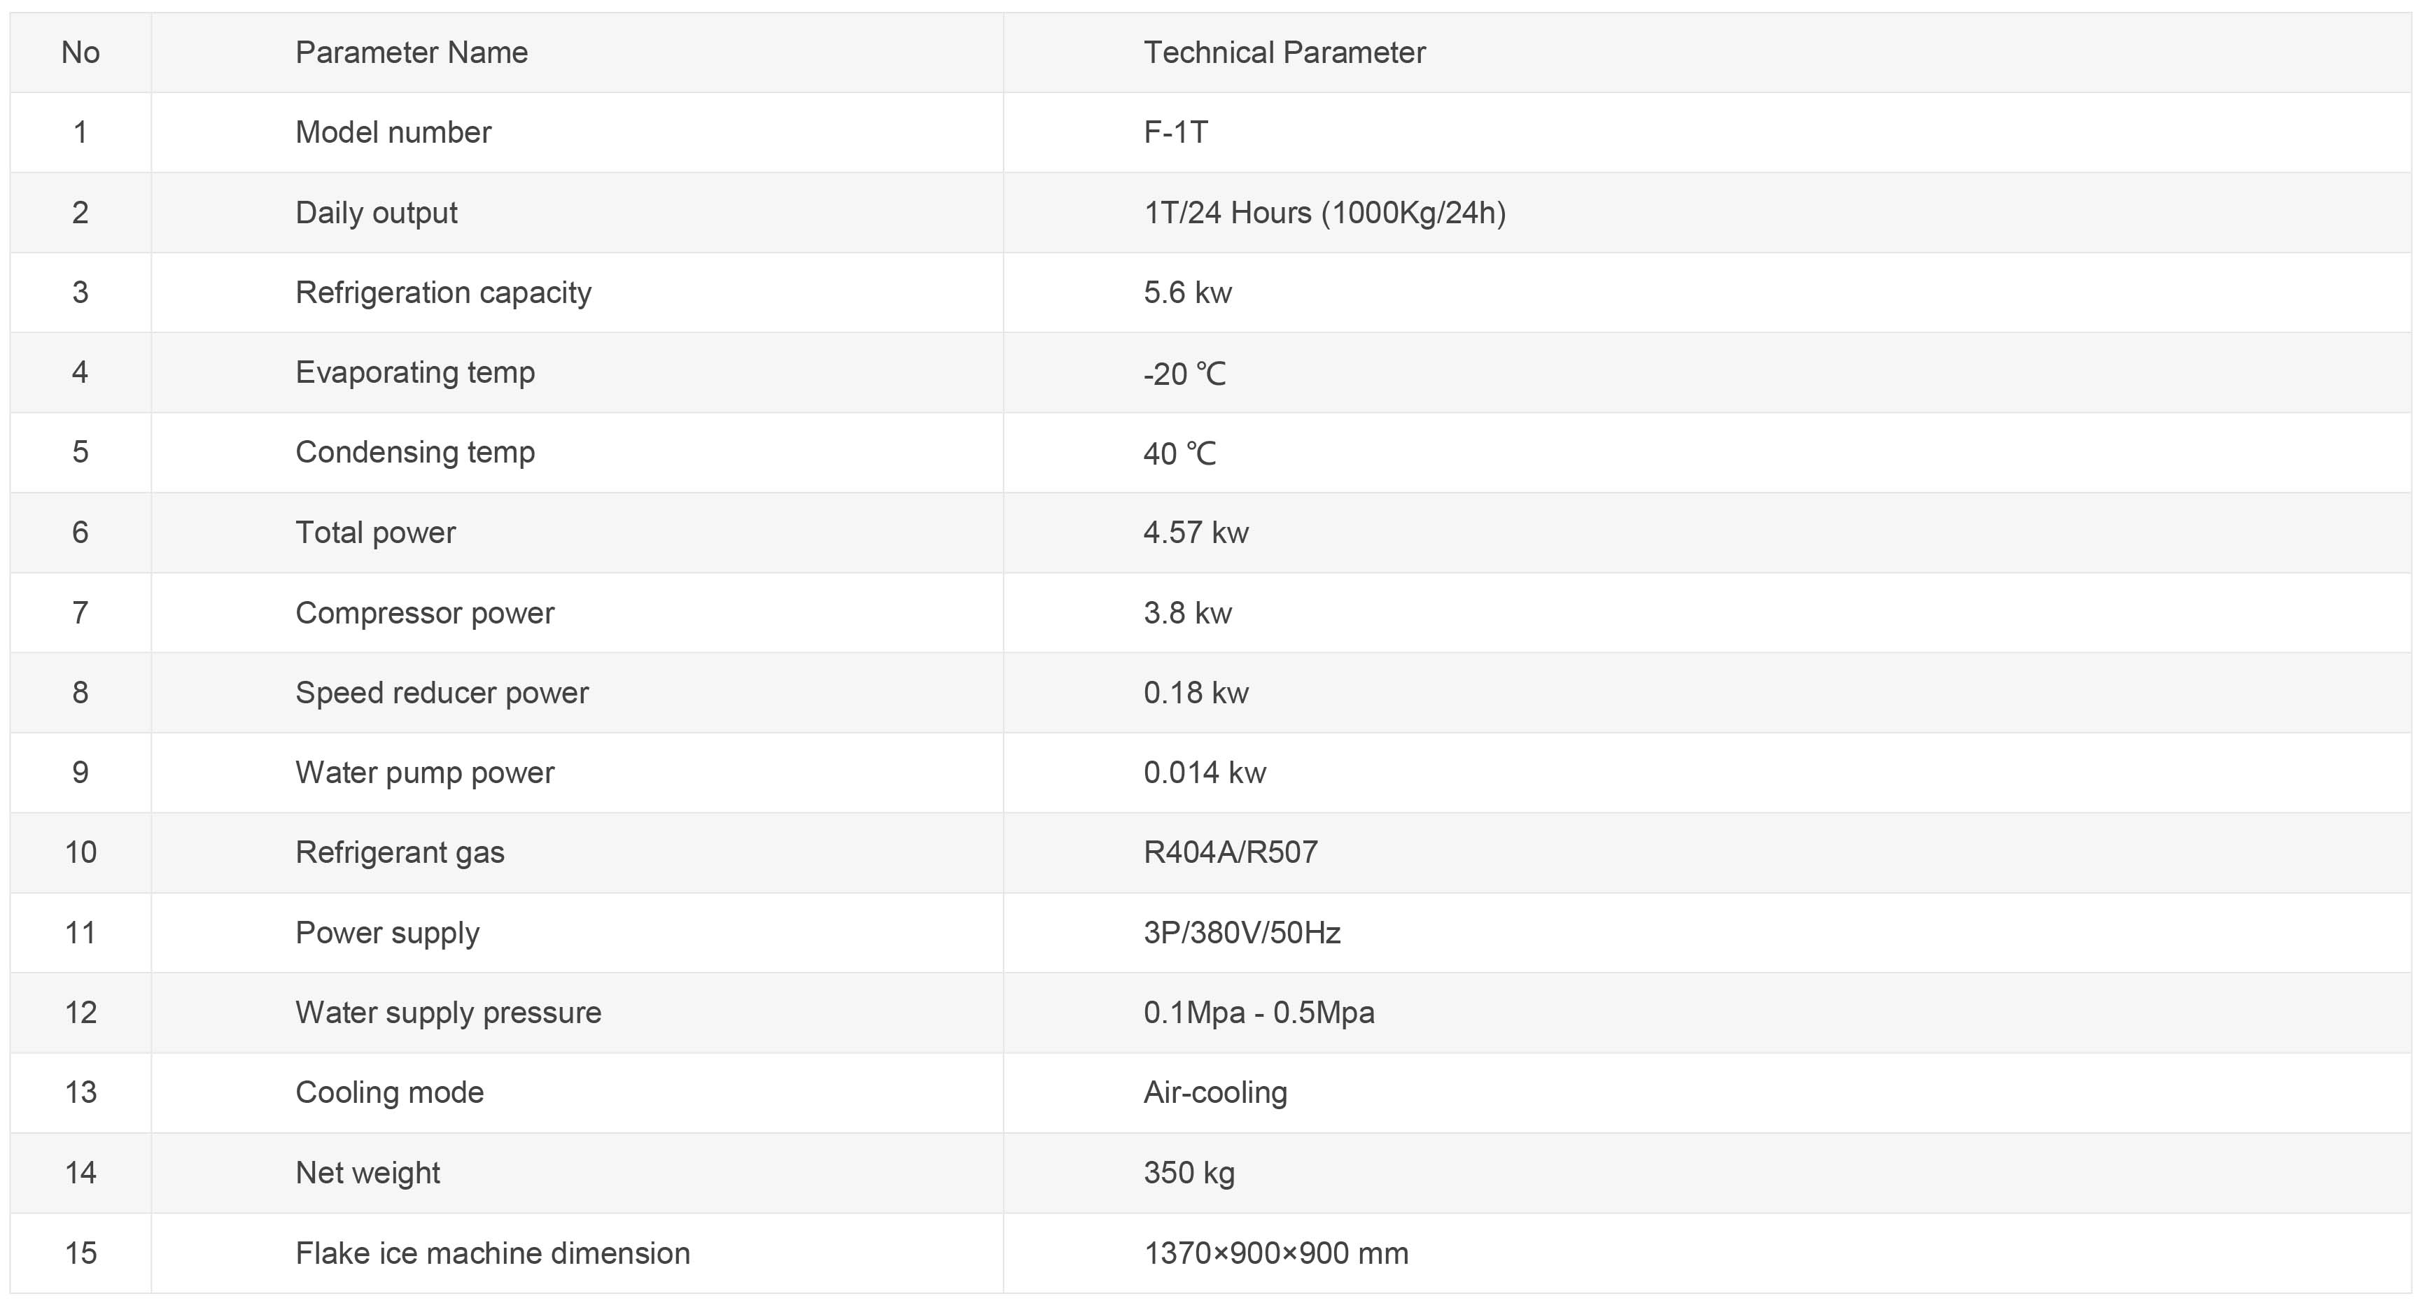Select the 'Air-cooling' value
The width and height of the screenshot is (2424, 1310).
1215,1093
